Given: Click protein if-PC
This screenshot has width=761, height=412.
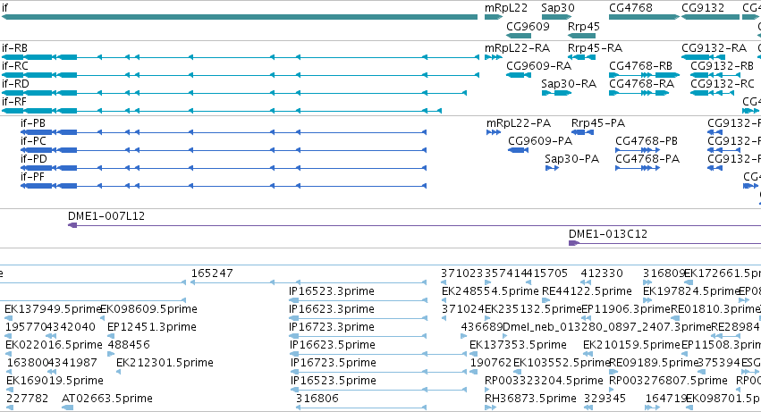Looking at the screenshot, I should pos(224,150).
